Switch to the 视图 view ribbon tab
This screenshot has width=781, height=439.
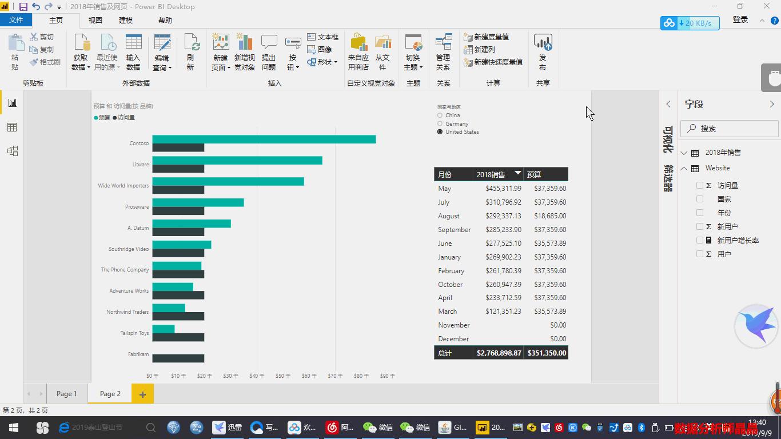[x=95, y=20]
